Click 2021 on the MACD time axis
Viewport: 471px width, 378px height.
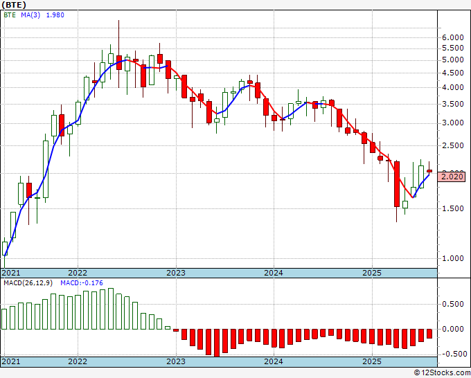(11, 361)
